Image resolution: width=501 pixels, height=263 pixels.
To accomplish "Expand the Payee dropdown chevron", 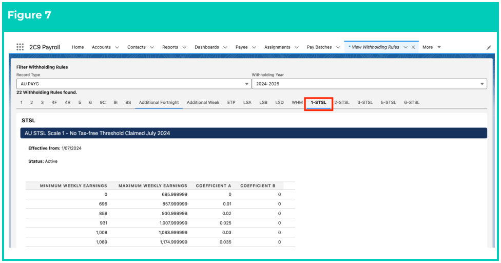I will coord(254,47).
